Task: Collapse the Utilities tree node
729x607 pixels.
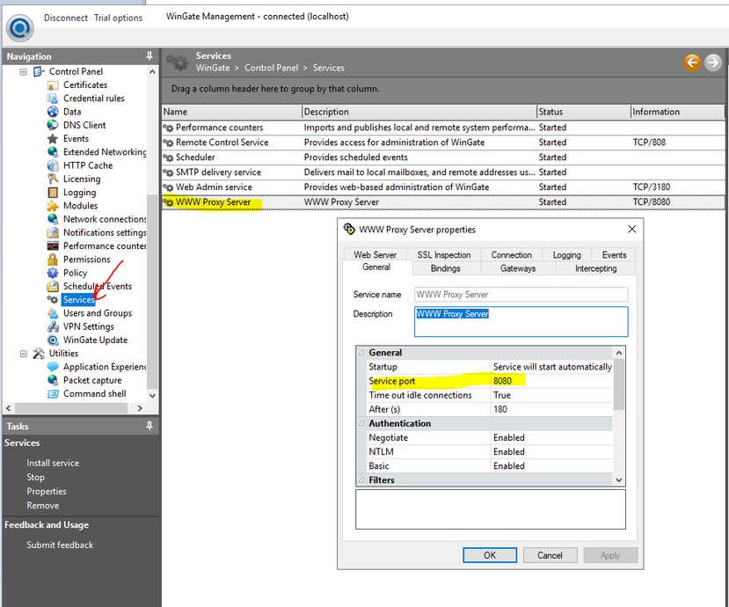Action: click(x=23, y=354)
